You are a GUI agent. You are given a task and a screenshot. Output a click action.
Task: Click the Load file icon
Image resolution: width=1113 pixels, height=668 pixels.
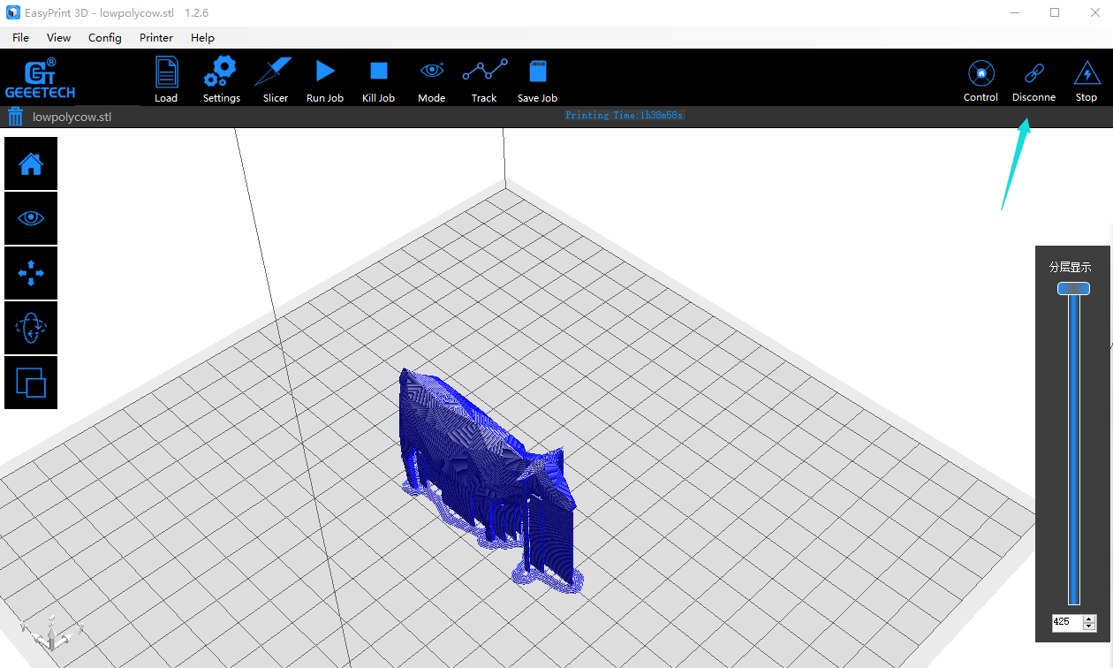pyautogui.click(x=166, y=78)
